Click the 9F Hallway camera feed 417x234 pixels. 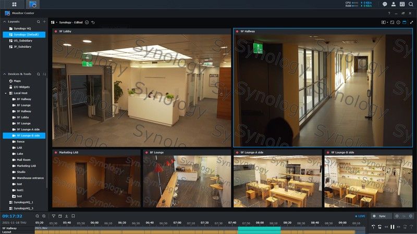coord(323,90)
